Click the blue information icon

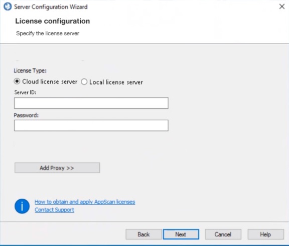[22, 206]
